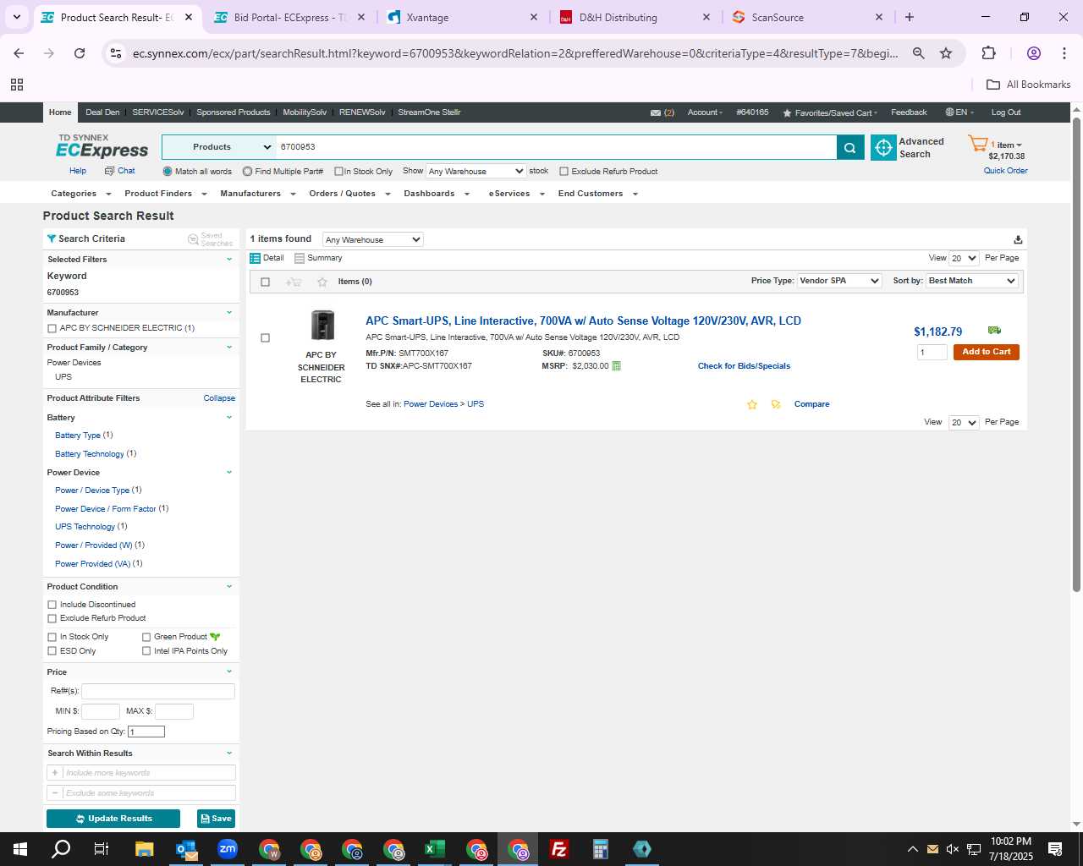The width and height of the screenshot is (1083, 866).
Task: Check the ESD Only box
Action: [52, 651]
